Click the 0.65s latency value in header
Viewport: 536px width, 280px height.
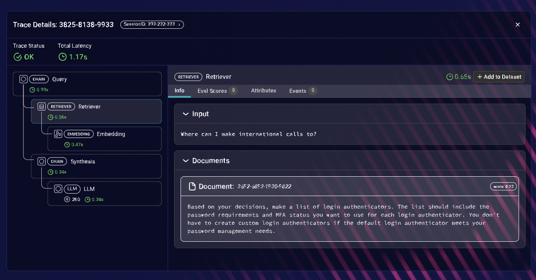pyautogui.click(x=463, y=77)
